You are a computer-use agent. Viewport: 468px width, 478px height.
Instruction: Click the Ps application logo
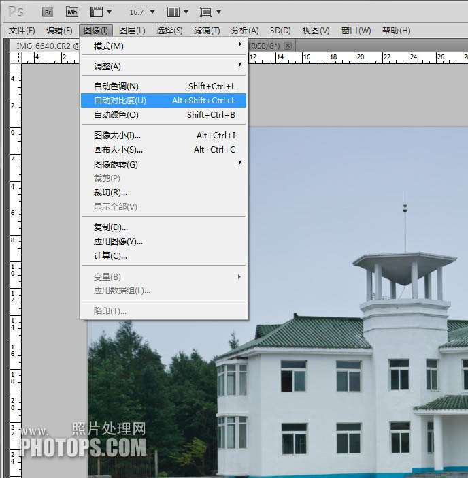click(16, 12)
